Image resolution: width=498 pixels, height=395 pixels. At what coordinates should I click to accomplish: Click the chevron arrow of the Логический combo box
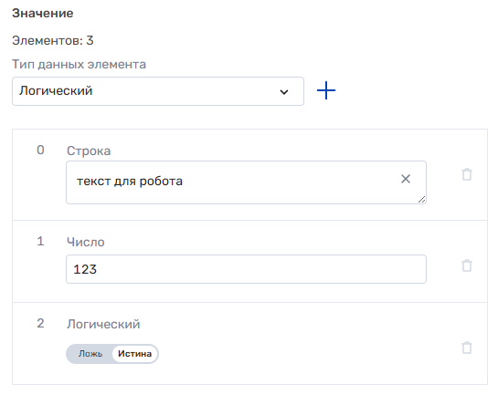pyautogui.click(x=284, y=92)
